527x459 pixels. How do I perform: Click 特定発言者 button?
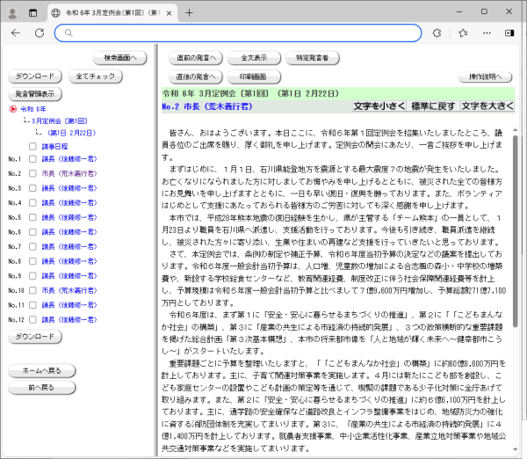[313, 58]
